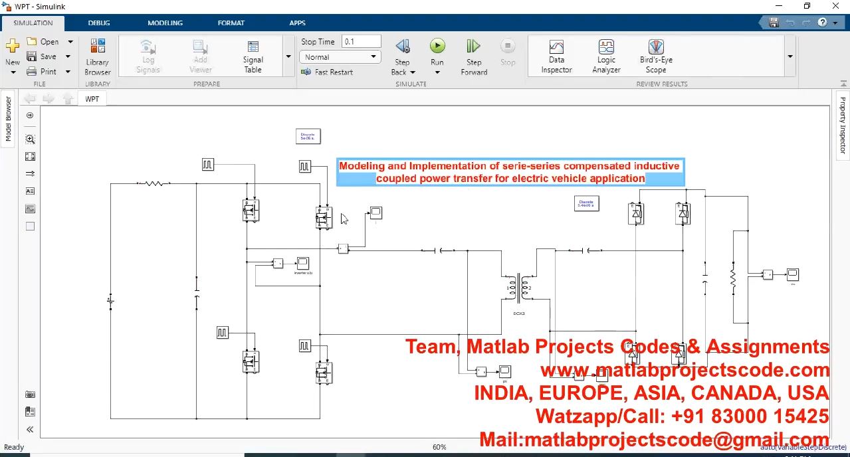The width and height of the screenshot is (850, 457).
Task: Open Bird's-Eye Scope
Action: (655, 56)
